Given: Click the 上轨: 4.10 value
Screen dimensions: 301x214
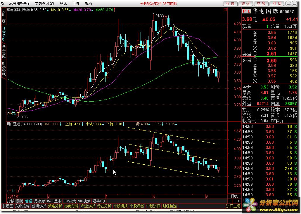Looking at the screenshot, I should pyautogui.click(x=74, y=124).
